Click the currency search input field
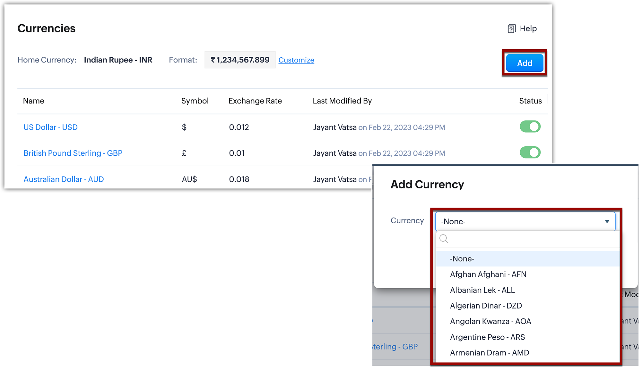The height and width of the screenshot is (370, 642). pyautogui.click(x=533, y=239)
